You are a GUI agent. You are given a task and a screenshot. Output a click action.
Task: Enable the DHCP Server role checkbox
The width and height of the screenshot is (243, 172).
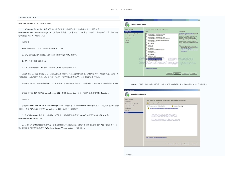pyautogui.click(x=147, y=44)
